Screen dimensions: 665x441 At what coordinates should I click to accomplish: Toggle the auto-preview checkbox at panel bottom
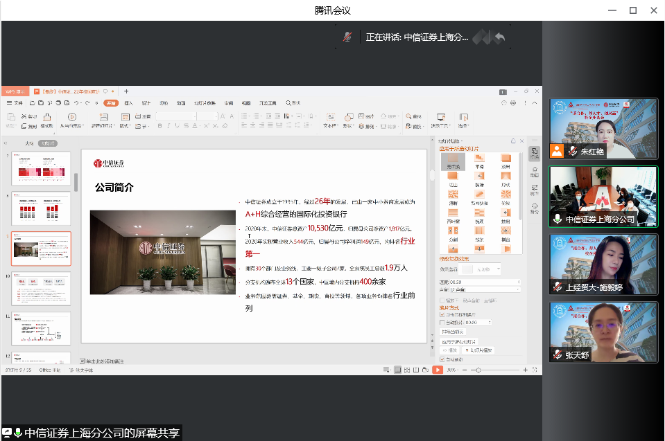coord(443,359)
